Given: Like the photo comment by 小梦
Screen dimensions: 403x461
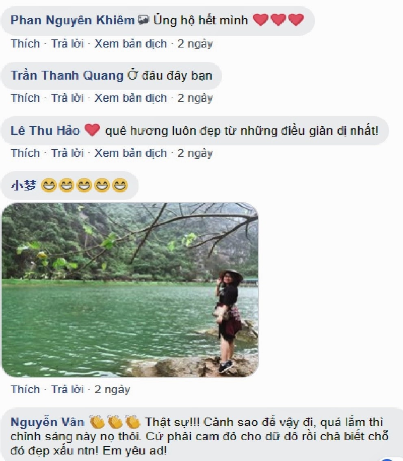Looking at the screenshot, I should pyautogui.click(x=25, y=389).
